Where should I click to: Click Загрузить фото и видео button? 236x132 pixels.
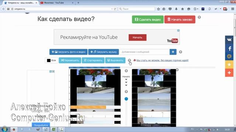coord(68,52)
